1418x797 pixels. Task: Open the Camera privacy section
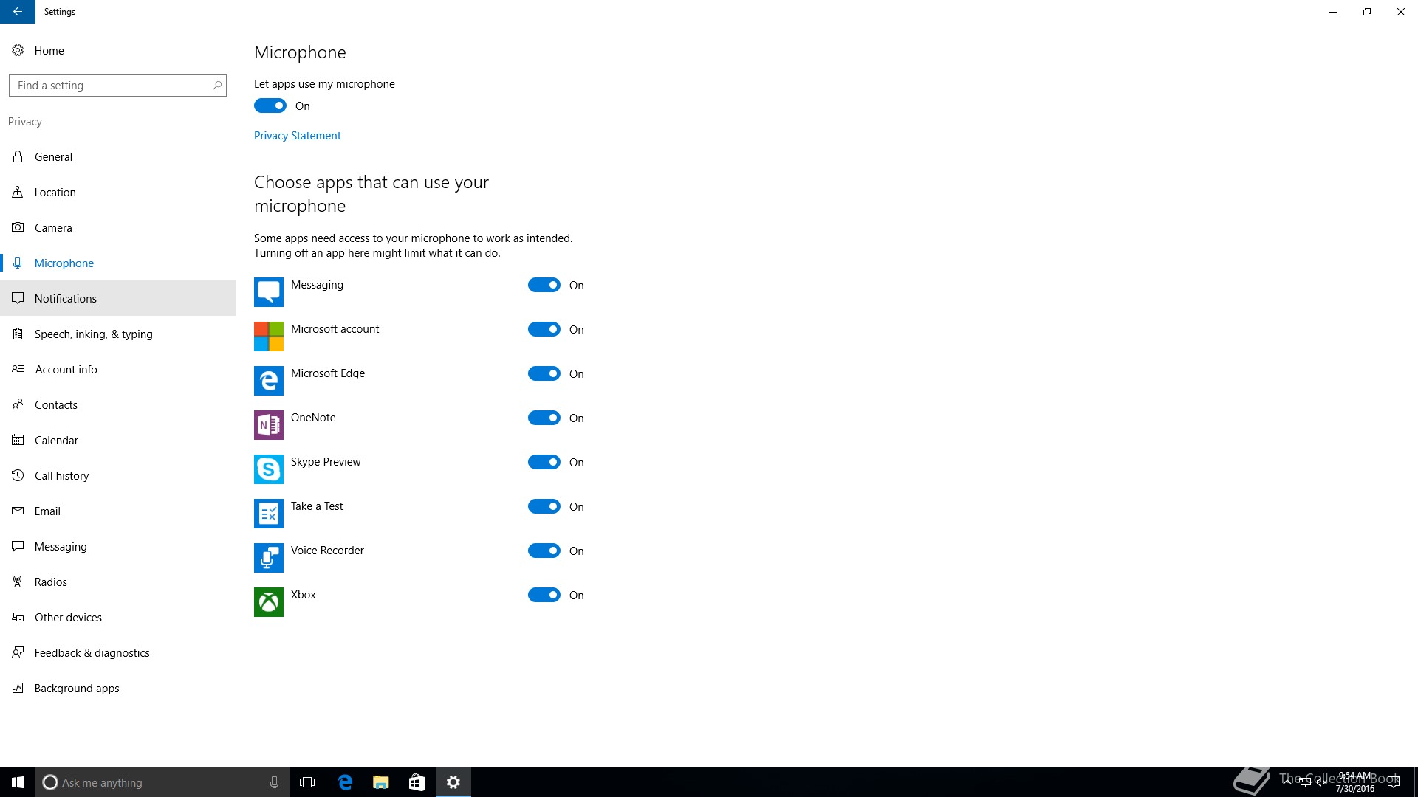53,228
